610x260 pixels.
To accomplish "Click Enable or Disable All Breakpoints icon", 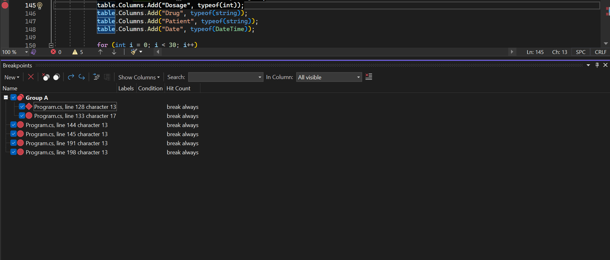I will coord(57,77).
